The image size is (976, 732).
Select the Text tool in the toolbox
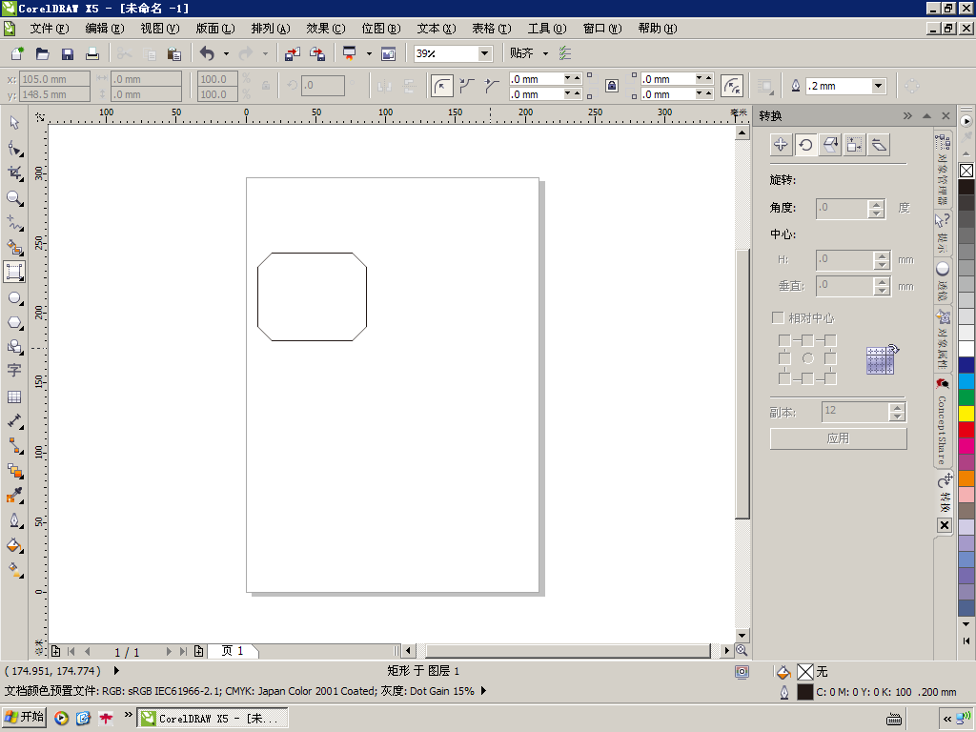(x=14, y=371)
